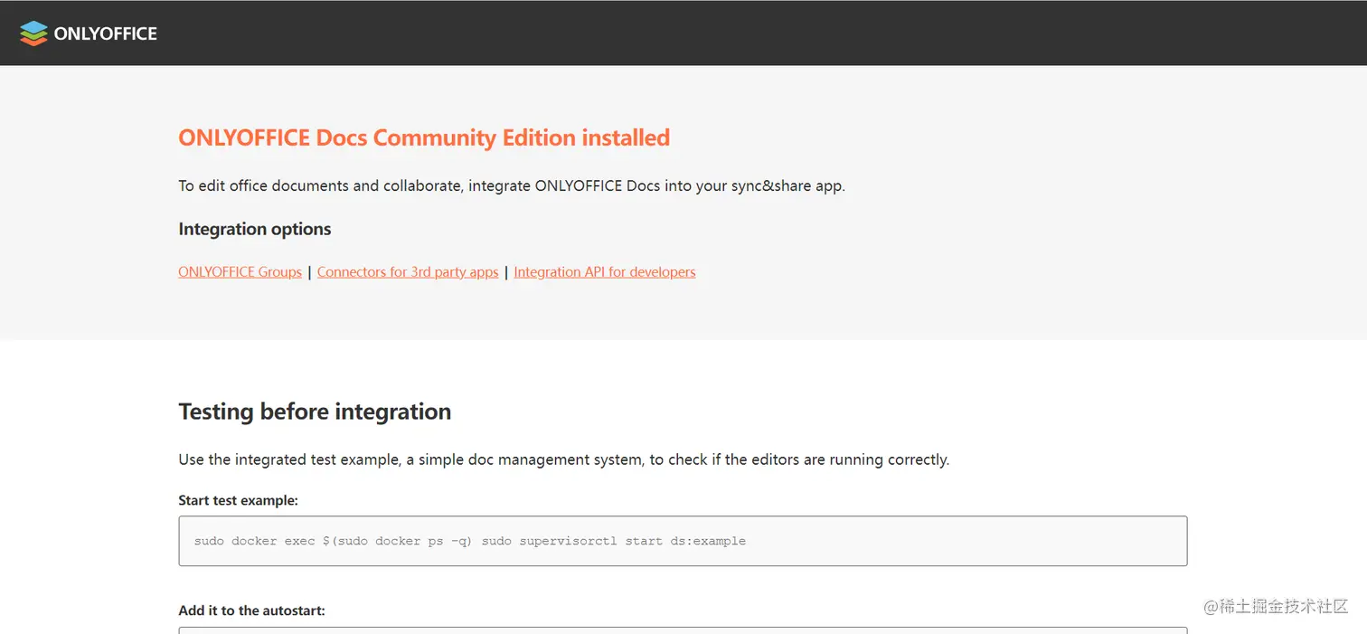
Task: Open Connectors for 3rd party apps link
Action: [x=408, y=271]
